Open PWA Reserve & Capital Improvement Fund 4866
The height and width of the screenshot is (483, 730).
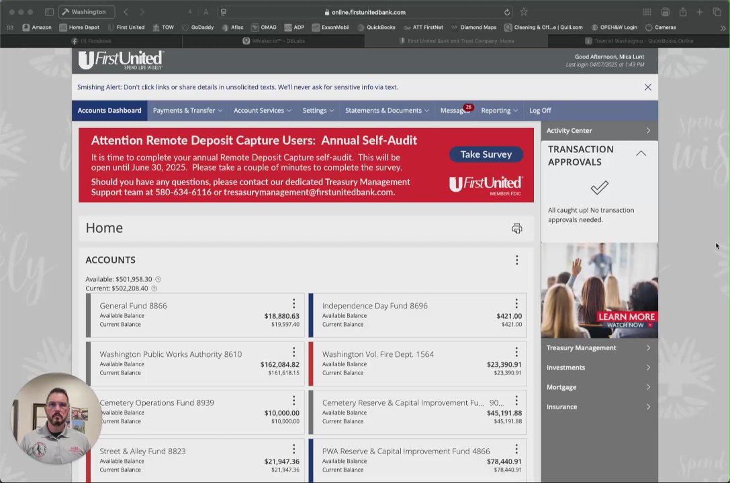click(x=406, y=451)
